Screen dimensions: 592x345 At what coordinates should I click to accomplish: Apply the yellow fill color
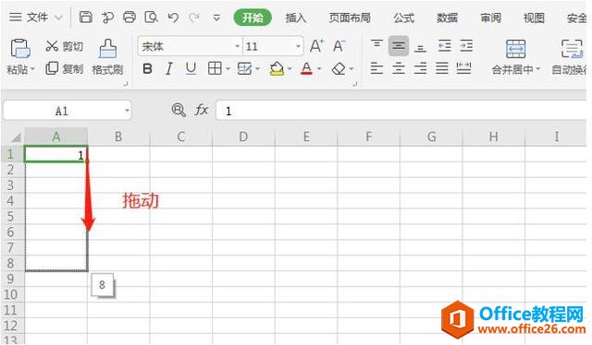277,68
